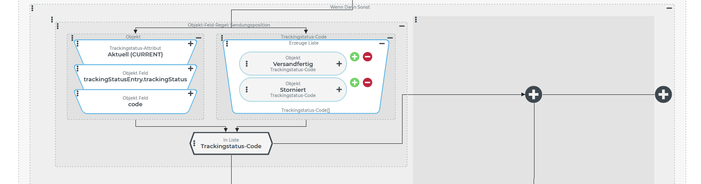Open drag-handle menu of In Liste node
This screenshot has height=184, width=701.
194,143
